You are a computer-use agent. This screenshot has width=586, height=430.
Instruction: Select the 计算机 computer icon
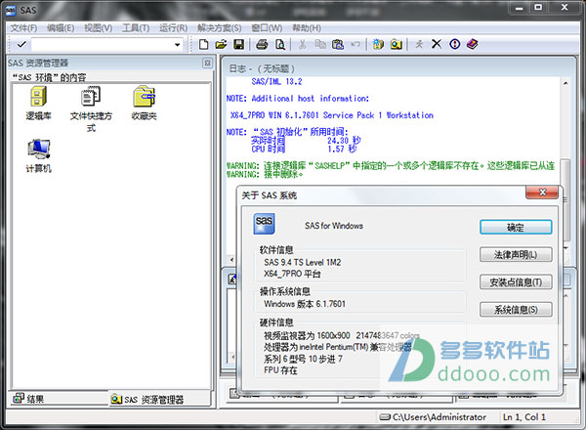pos(38,150)
